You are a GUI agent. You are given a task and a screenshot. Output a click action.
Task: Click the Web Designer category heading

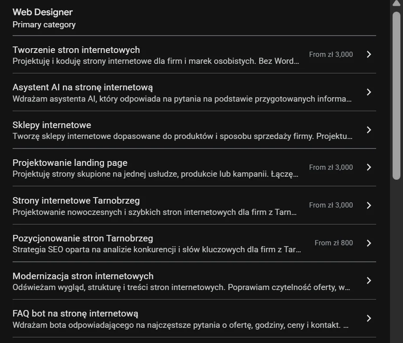42,12
